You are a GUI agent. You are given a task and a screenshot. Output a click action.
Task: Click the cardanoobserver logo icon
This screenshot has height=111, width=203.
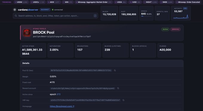point(15,10)
